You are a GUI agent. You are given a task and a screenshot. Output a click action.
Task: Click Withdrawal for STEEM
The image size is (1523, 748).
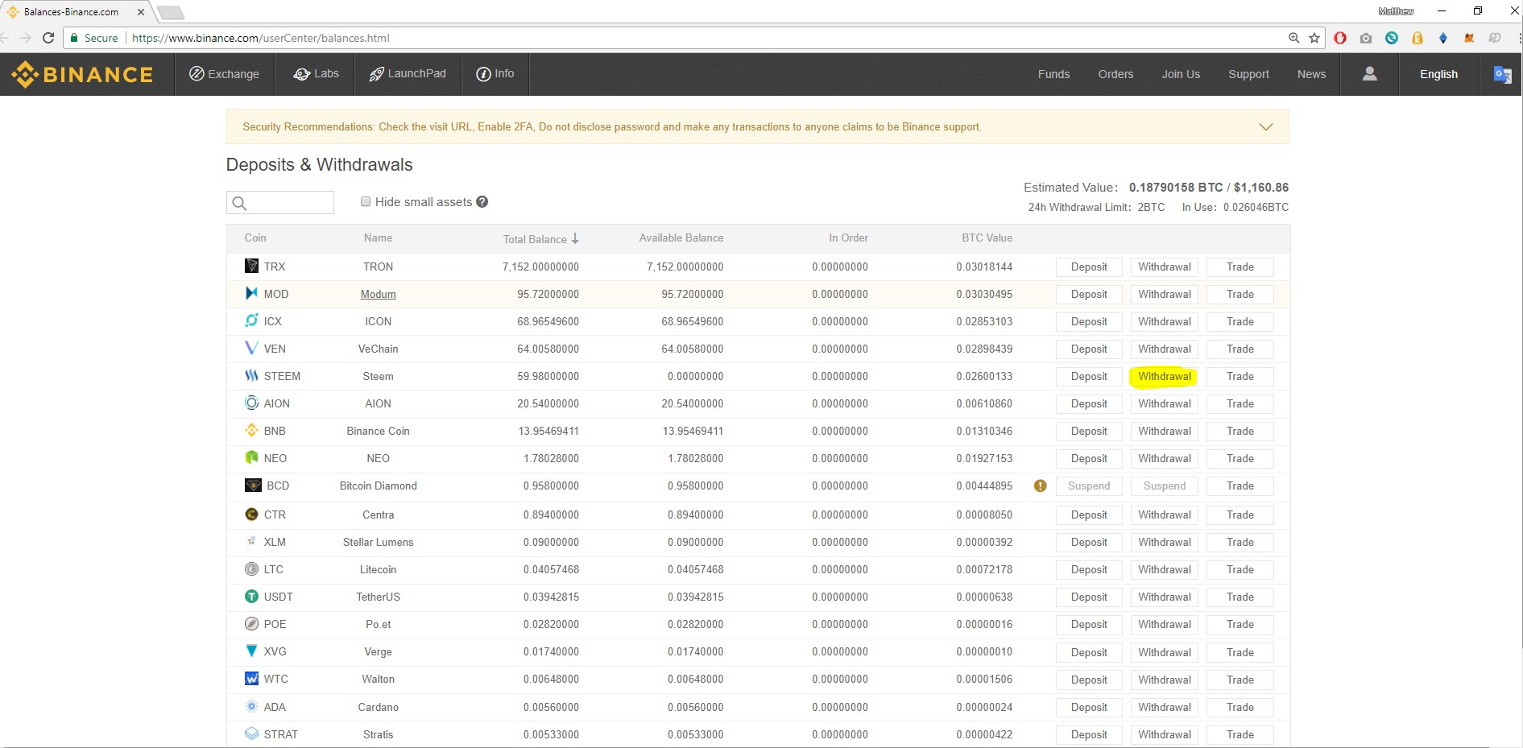[x=1165, y=376]
